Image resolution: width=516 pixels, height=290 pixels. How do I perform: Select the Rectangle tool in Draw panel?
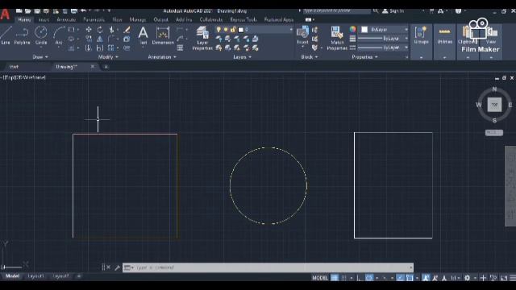pos(71,30)
